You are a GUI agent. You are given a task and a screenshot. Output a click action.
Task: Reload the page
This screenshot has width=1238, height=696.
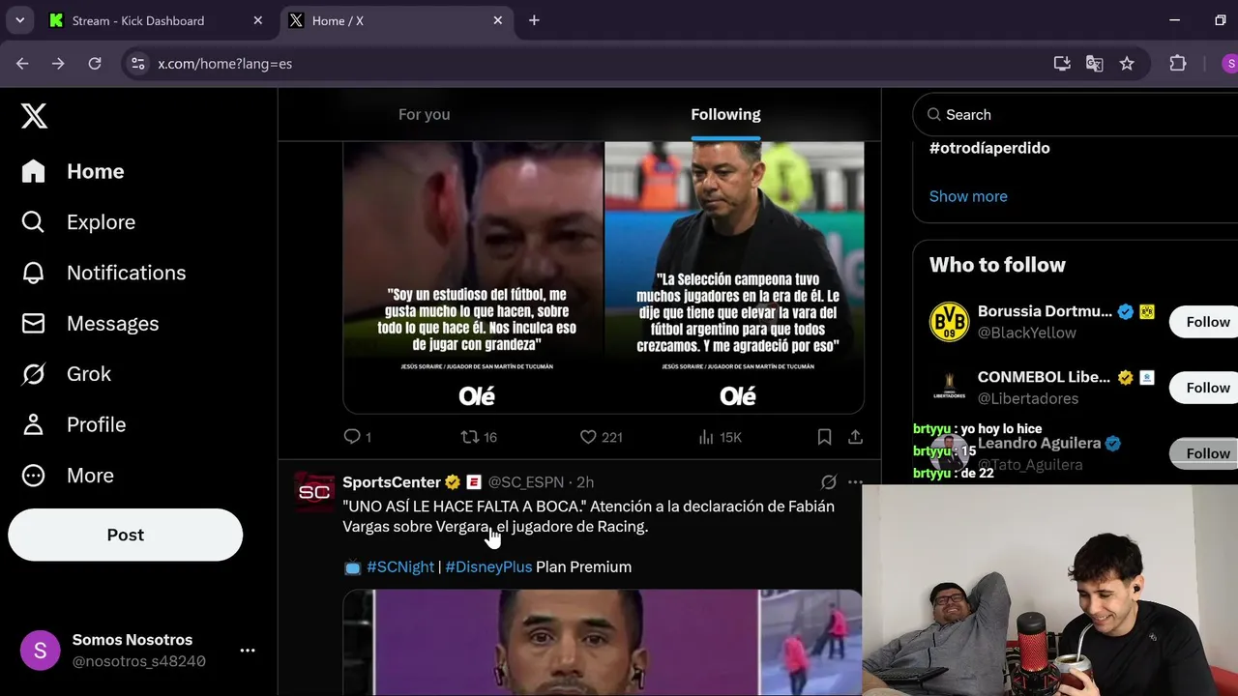pyautogui.click(x=95, y=64)
